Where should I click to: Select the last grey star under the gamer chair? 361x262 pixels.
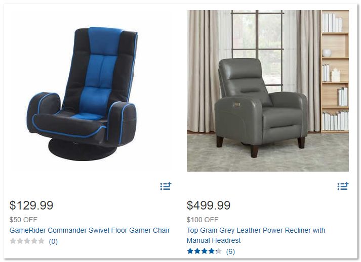(41, 241)
